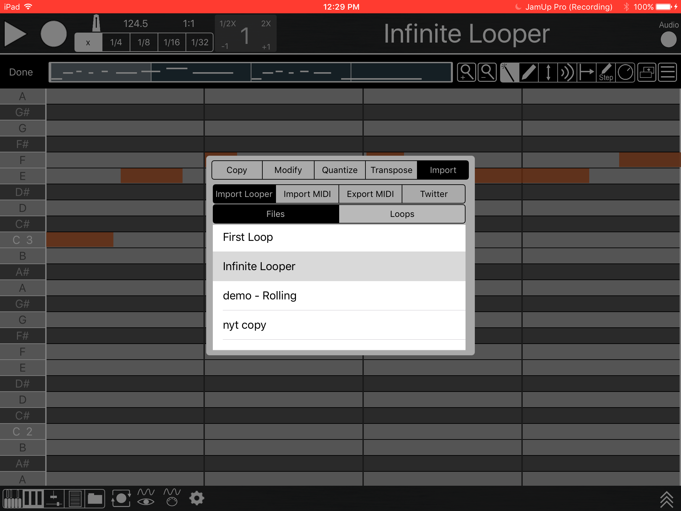
Task: Start playback with the play button
Action: (x=15, y=34)
